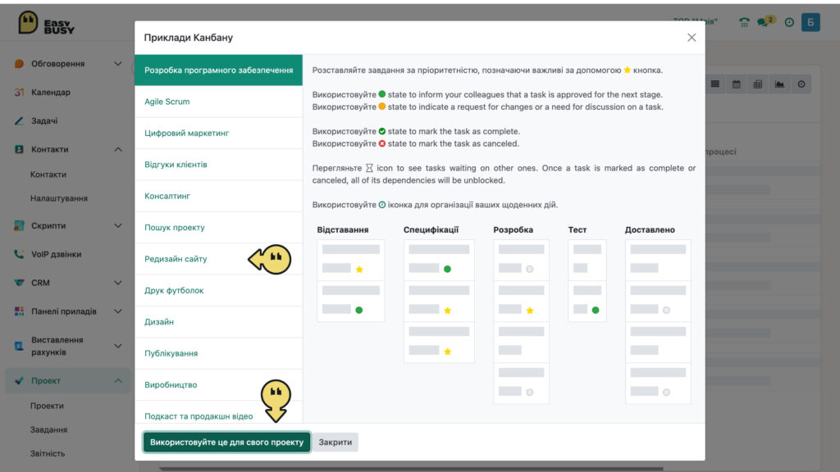Click the Тест card with green dot

(587, 302)
